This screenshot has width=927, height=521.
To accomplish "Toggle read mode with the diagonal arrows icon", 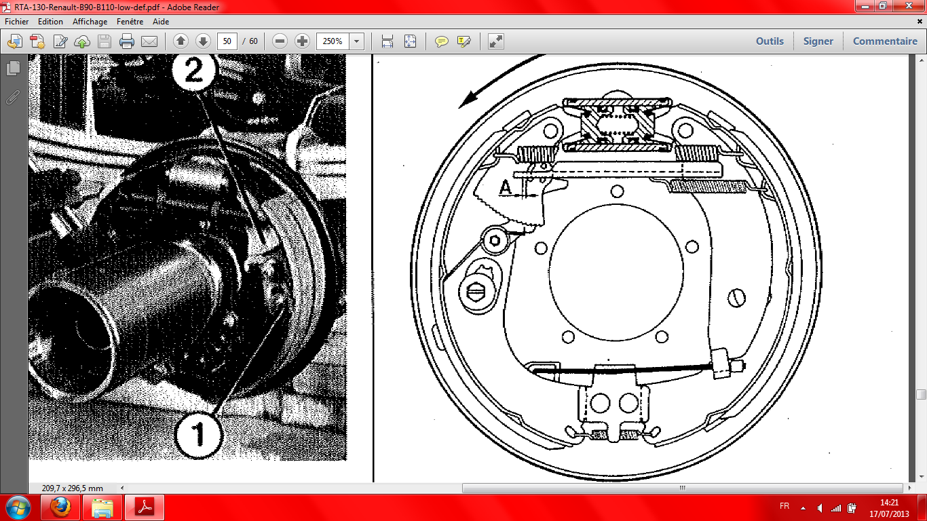I will (496, 41).
